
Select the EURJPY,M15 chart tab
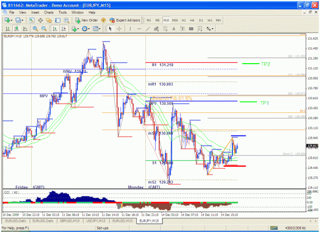pos(149,221)
